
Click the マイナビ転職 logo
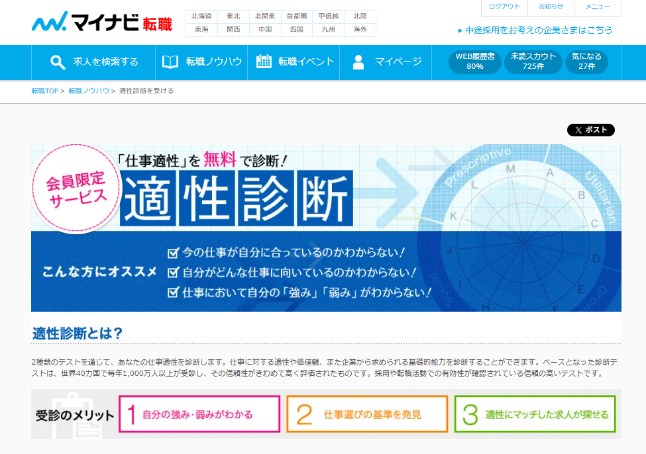[x=101, y=23]
